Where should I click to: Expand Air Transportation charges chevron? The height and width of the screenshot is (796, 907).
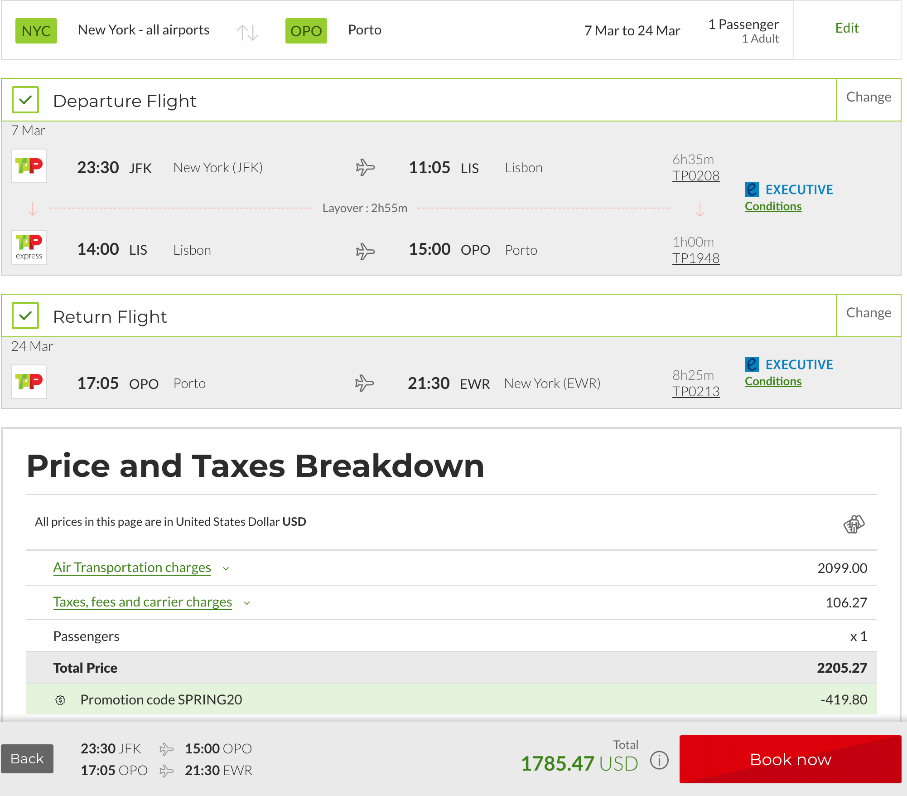226,568
